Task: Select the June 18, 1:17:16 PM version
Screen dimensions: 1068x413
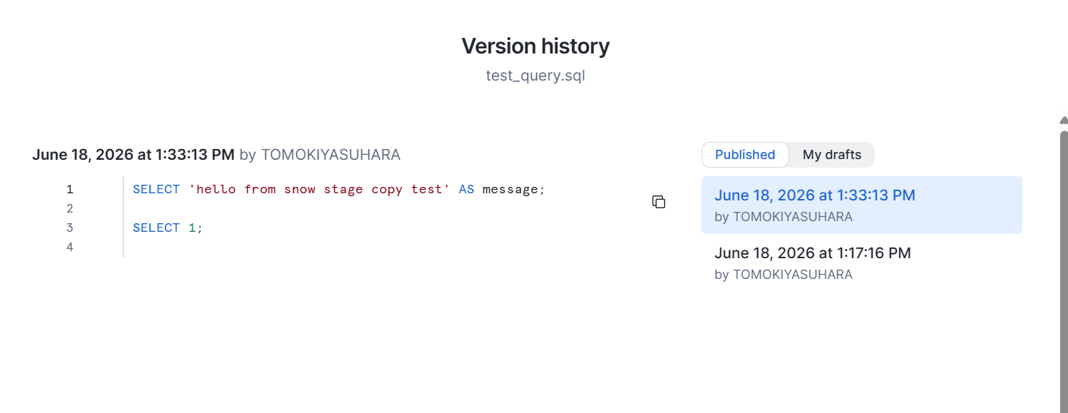Action: click(x=862, y=263)
